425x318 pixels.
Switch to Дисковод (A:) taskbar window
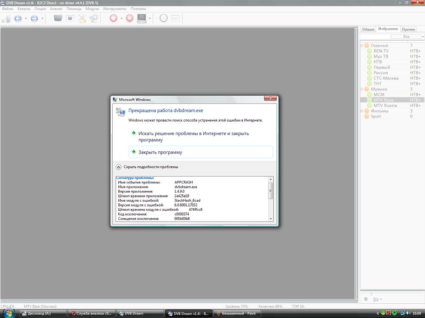tap(43, 313)
